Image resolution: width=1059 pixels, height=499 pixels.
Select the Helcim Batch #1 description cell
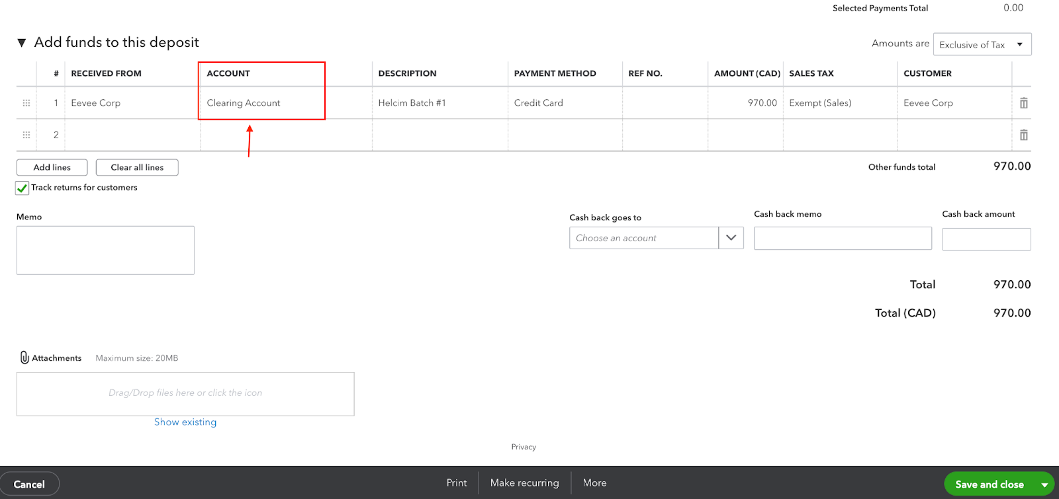[439, 103]
